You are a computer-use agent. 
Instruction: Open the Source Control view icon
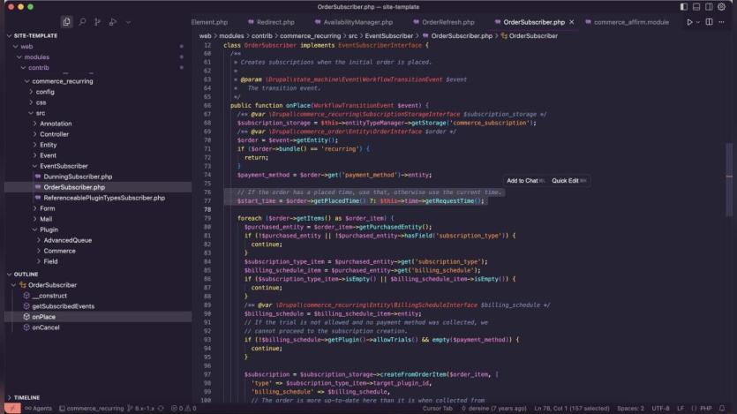tap(97, 21)
